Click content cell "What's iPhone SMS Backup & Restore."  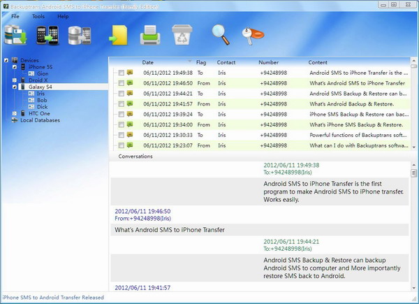356,124
